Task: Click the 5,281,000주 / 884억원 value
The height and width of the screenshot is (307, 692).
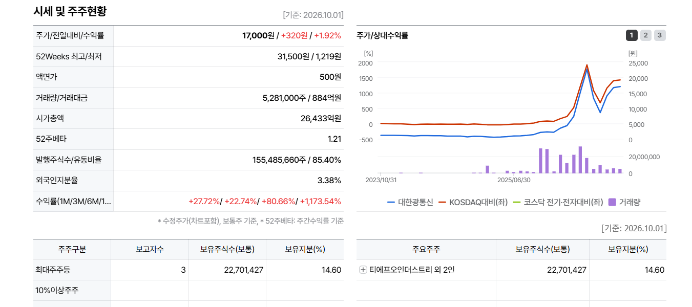Action: 302,98
